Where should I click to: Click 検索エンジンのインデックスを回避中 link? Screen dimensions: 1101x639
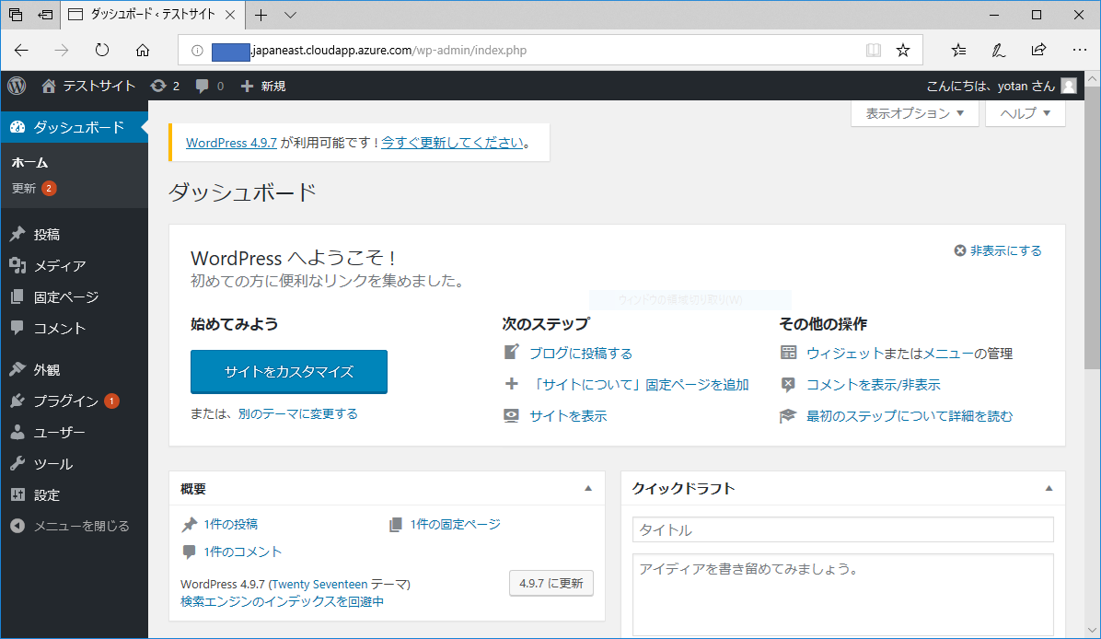283,602
